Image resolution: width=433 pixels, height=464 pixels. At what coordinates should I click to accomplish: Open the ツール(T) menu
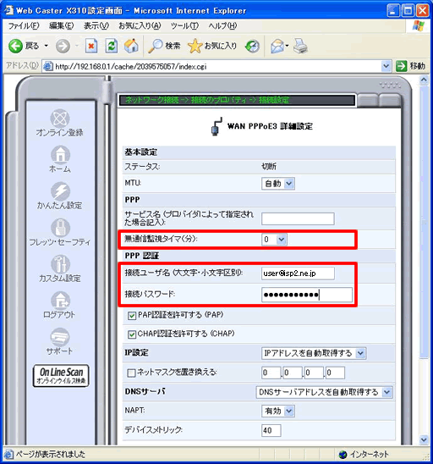coord(184,26)
